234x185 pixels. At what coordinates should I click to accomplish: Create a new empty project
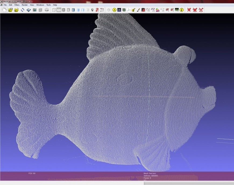point(4,10)
